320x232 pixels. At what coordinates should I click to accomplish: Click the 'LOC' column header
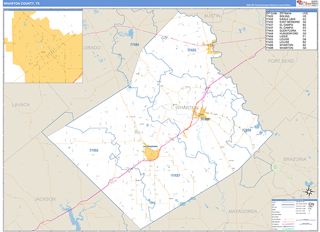(x=305, y=13)
